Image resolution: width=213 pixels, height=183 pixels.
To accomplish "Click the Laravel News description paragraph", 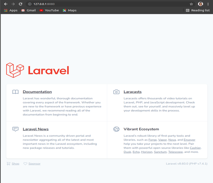I will (60, 142).
